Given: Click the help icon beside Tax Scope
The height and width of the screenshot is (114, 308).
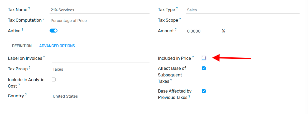Looking at the screenshot, I should tap(180, 19).
